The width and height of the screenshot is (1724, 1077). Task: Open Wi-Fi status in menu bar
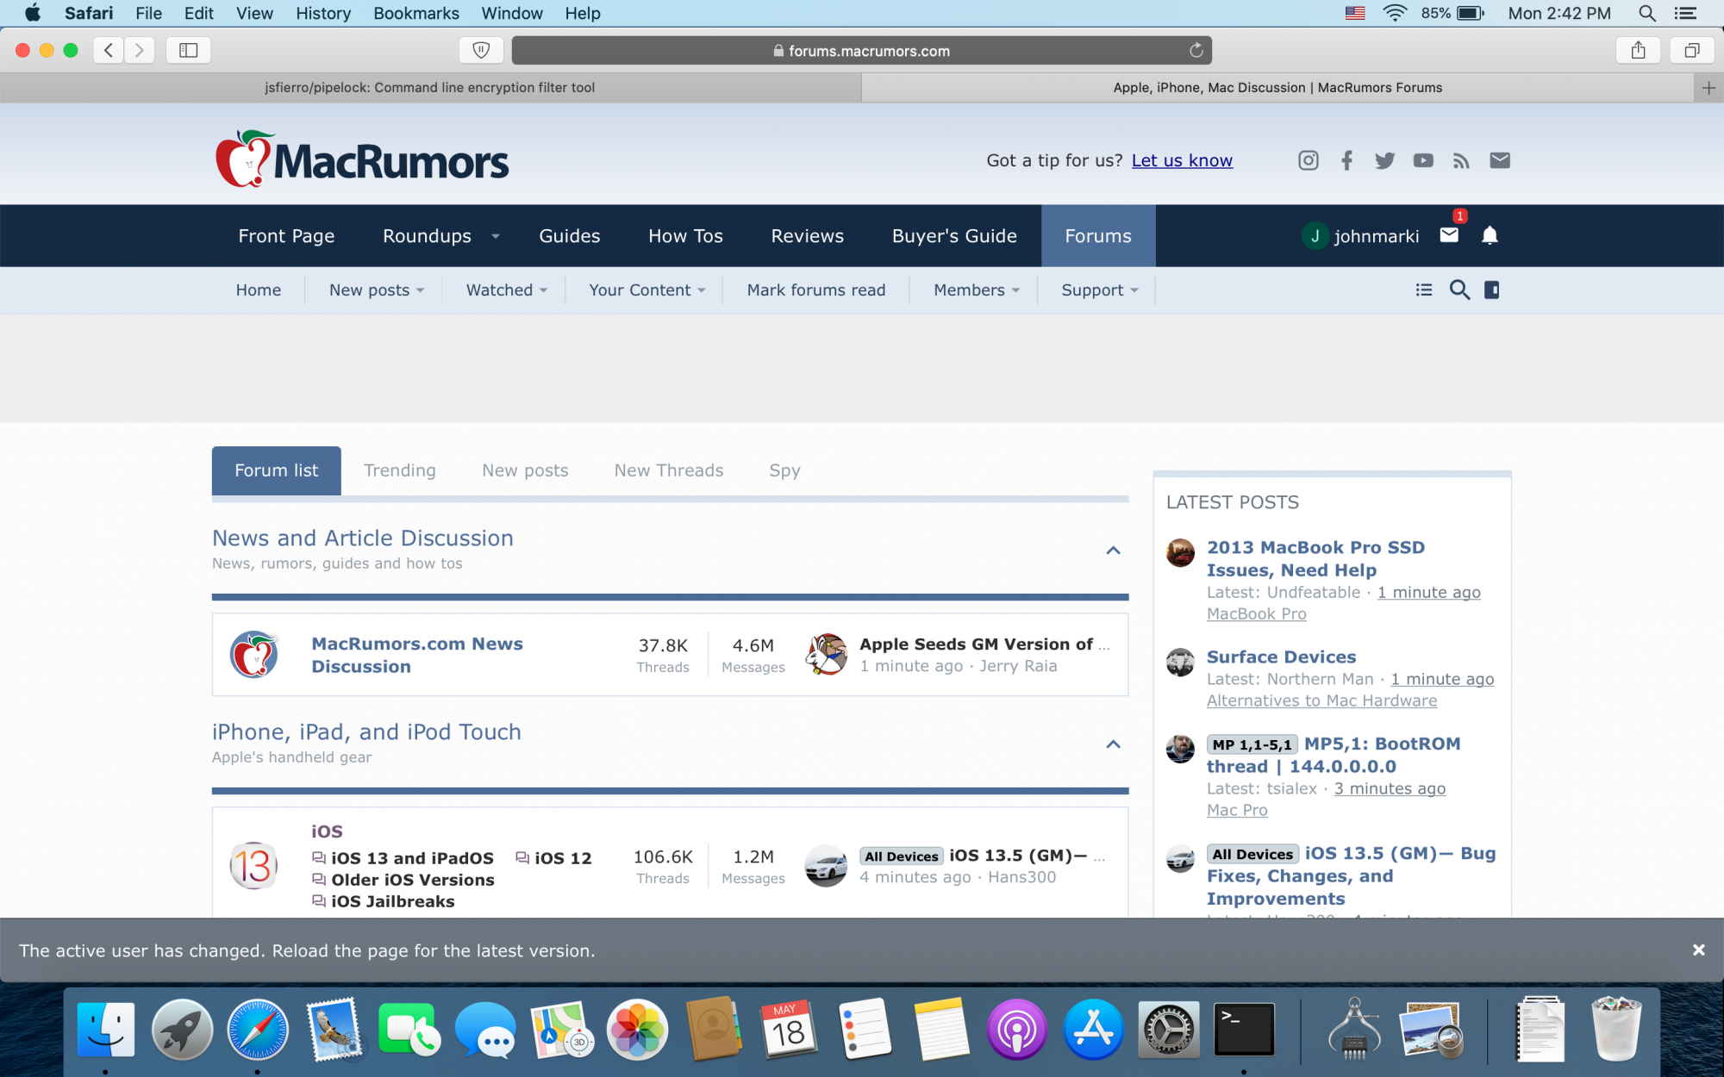1394,13
